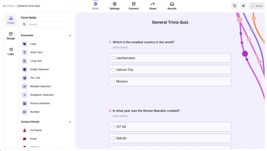Switch to the Build tab
The image size is (267, 151).
tap(96, 6)
